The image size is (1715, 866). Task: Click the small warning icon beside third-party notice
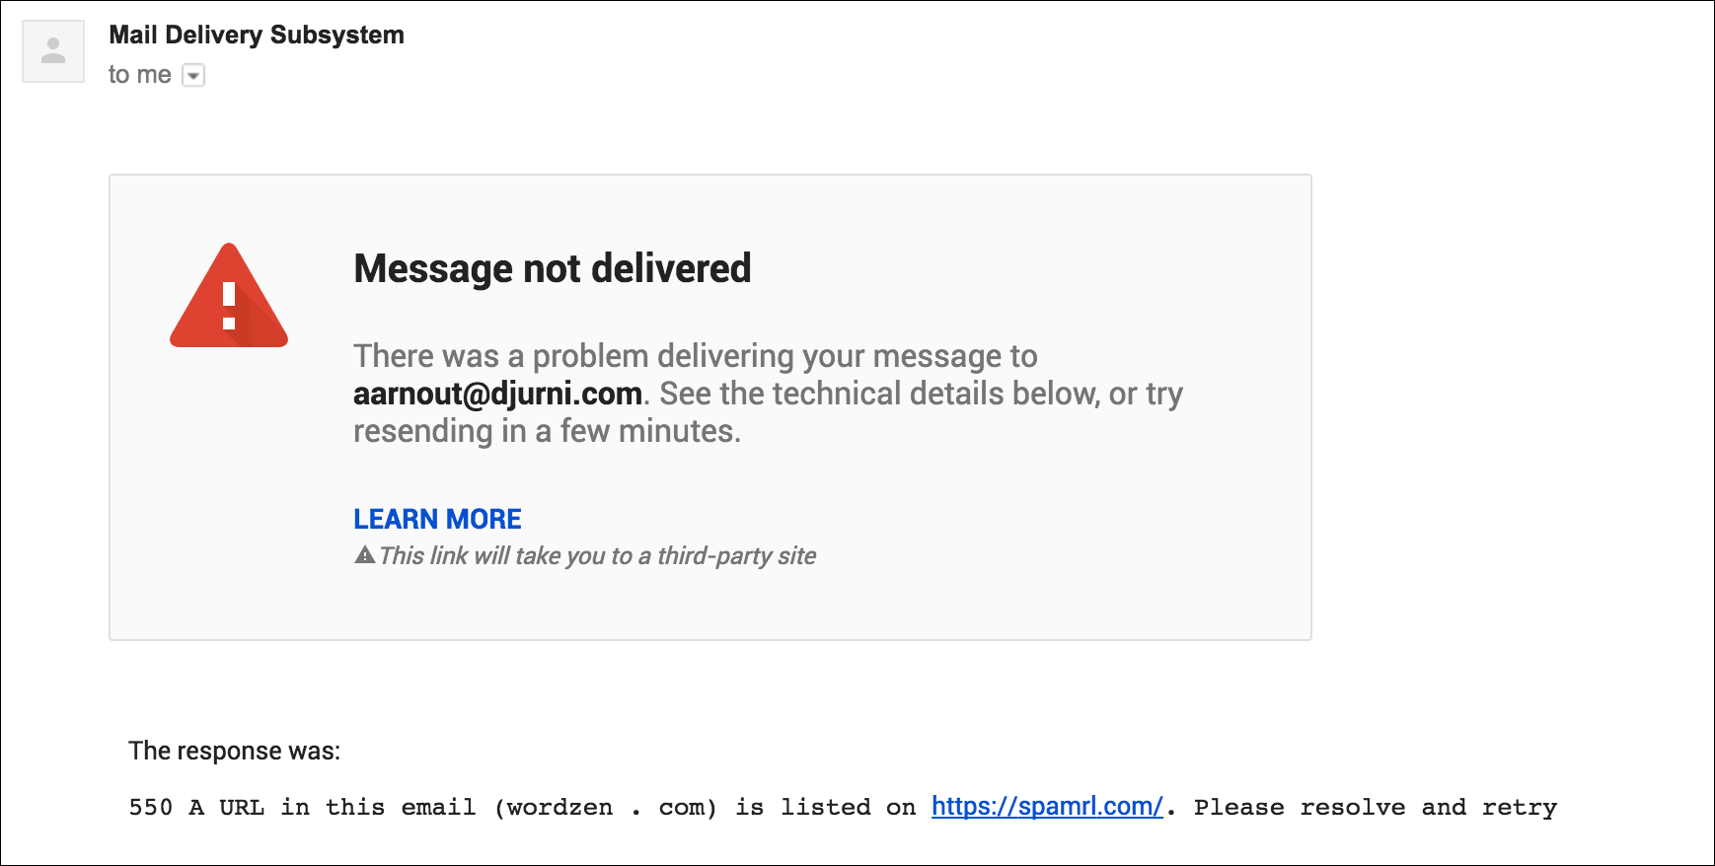[364, 555]
